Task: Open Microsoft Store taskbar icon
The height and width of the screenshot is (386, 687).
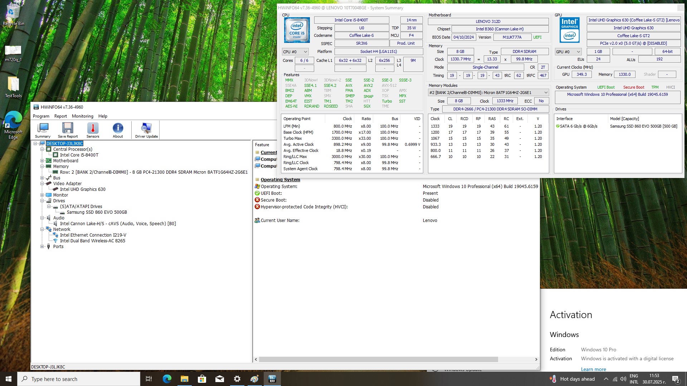Action: click(x=202, y=379)
